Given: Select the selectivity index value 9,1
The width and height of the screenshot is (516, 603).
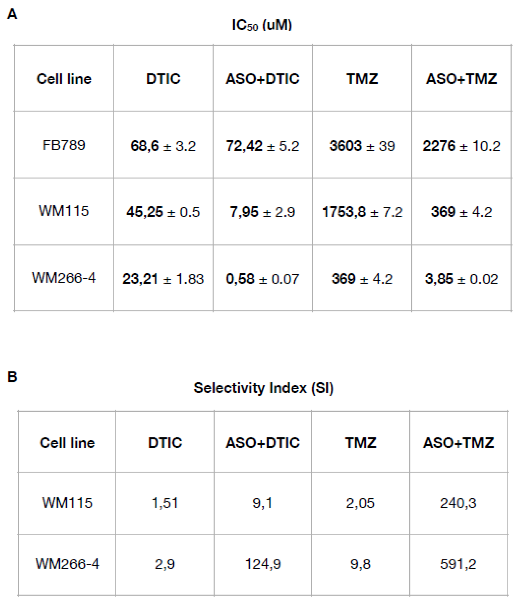Looking at the screenshot, I should 263,503.
